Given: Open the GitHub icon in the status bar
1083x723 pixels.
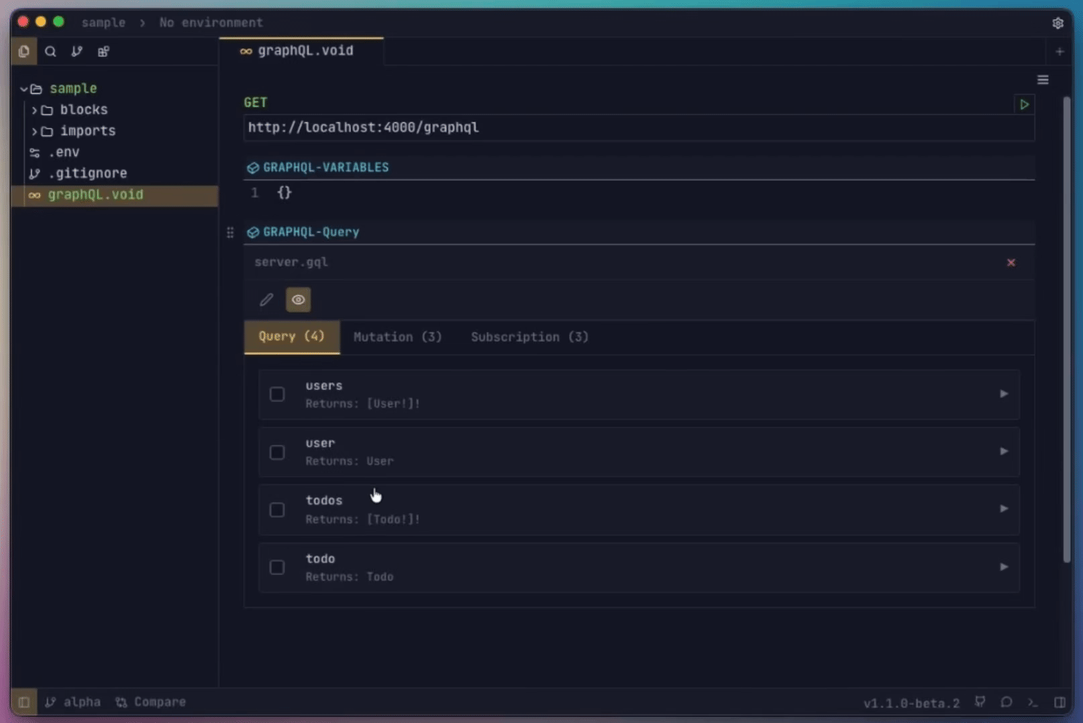Looking at the screenshot, I should [x=980, y=702].
